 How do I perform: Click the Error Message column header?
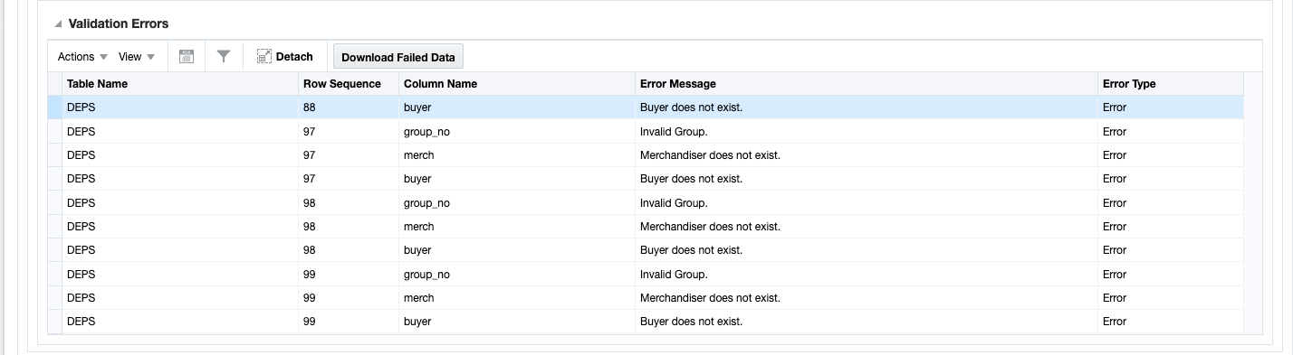(x=867, y=84)
